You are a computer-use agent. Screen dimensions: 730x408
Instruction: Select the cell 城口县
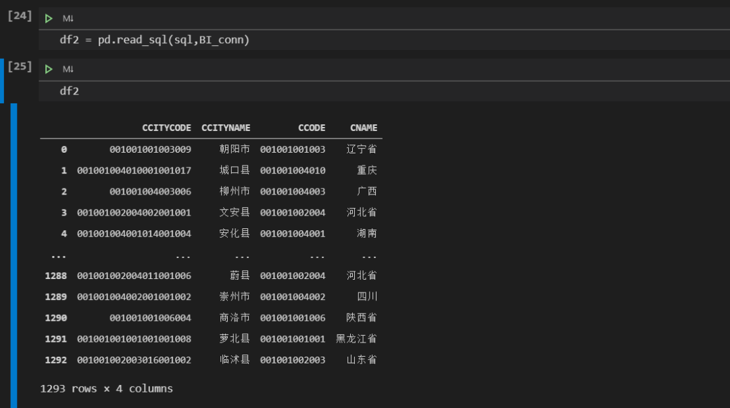[x=235, y=170]
